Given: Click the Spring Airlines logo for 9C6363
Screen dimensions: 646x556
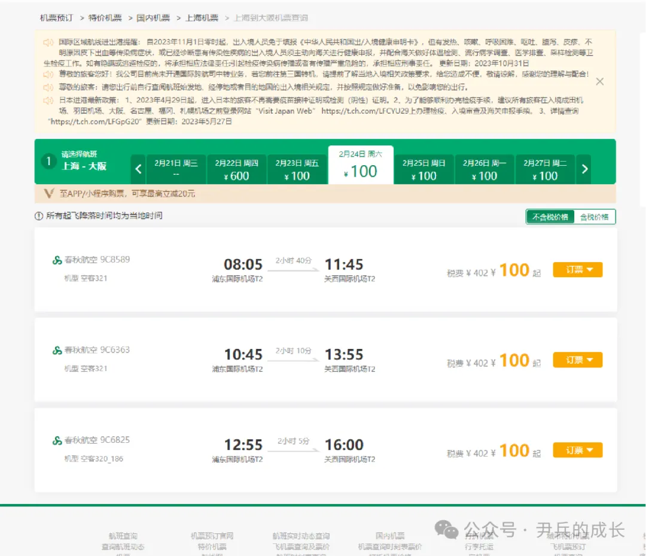Looking at the screenshot, I should [x=57, y=350].
